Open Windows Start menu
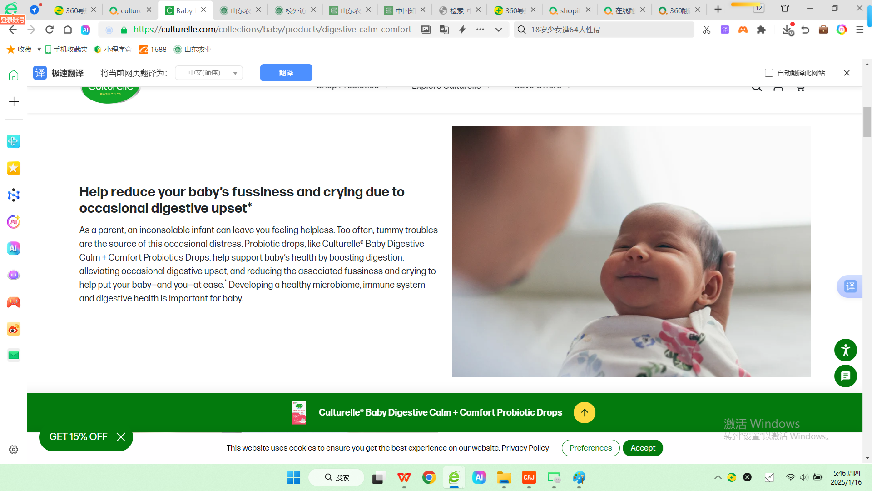 [x=293, y=477]
